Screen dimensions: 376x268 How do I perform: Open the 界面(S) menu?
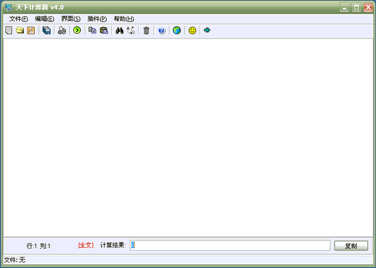click(x=70, y=19)
